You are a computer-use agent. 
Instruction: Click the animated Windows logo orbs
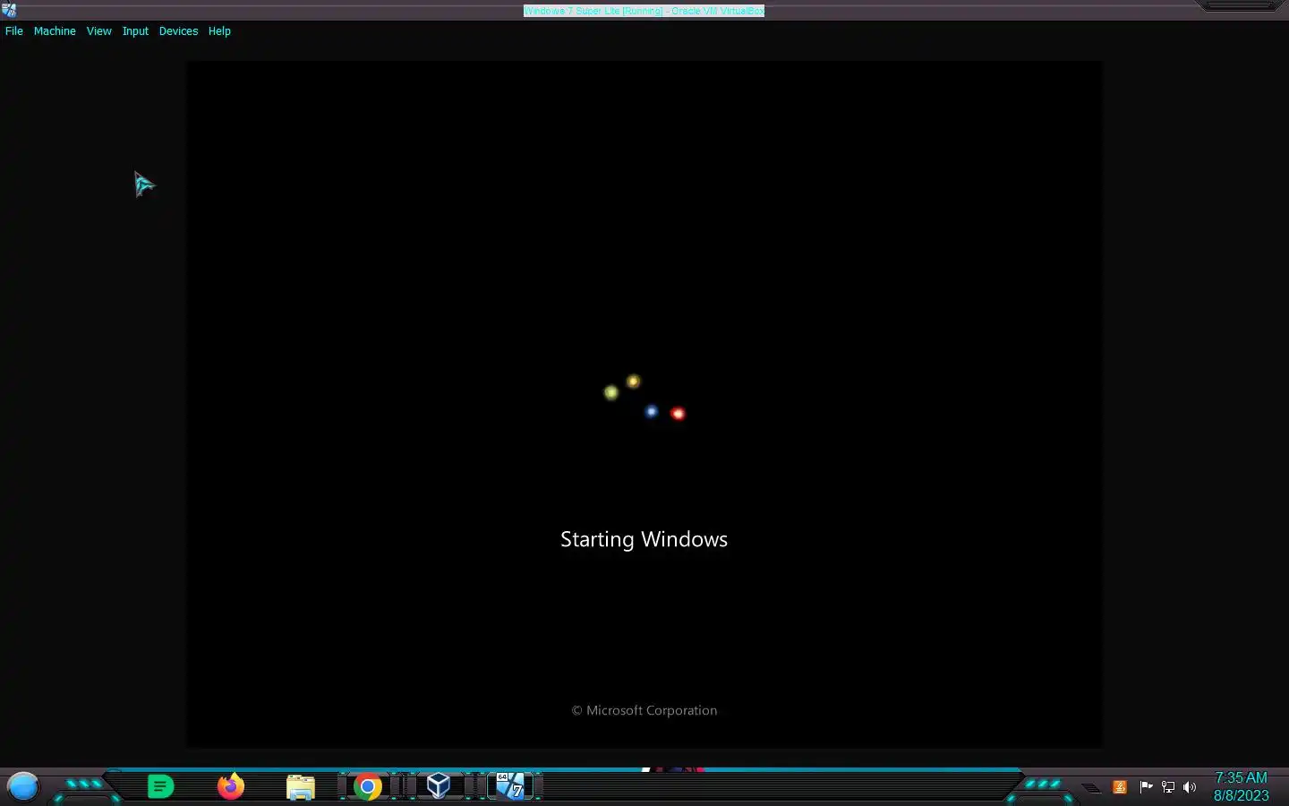click(x=644, y=398)
